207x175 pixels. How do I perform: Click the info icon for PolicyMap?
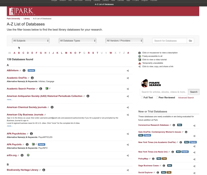153,159
